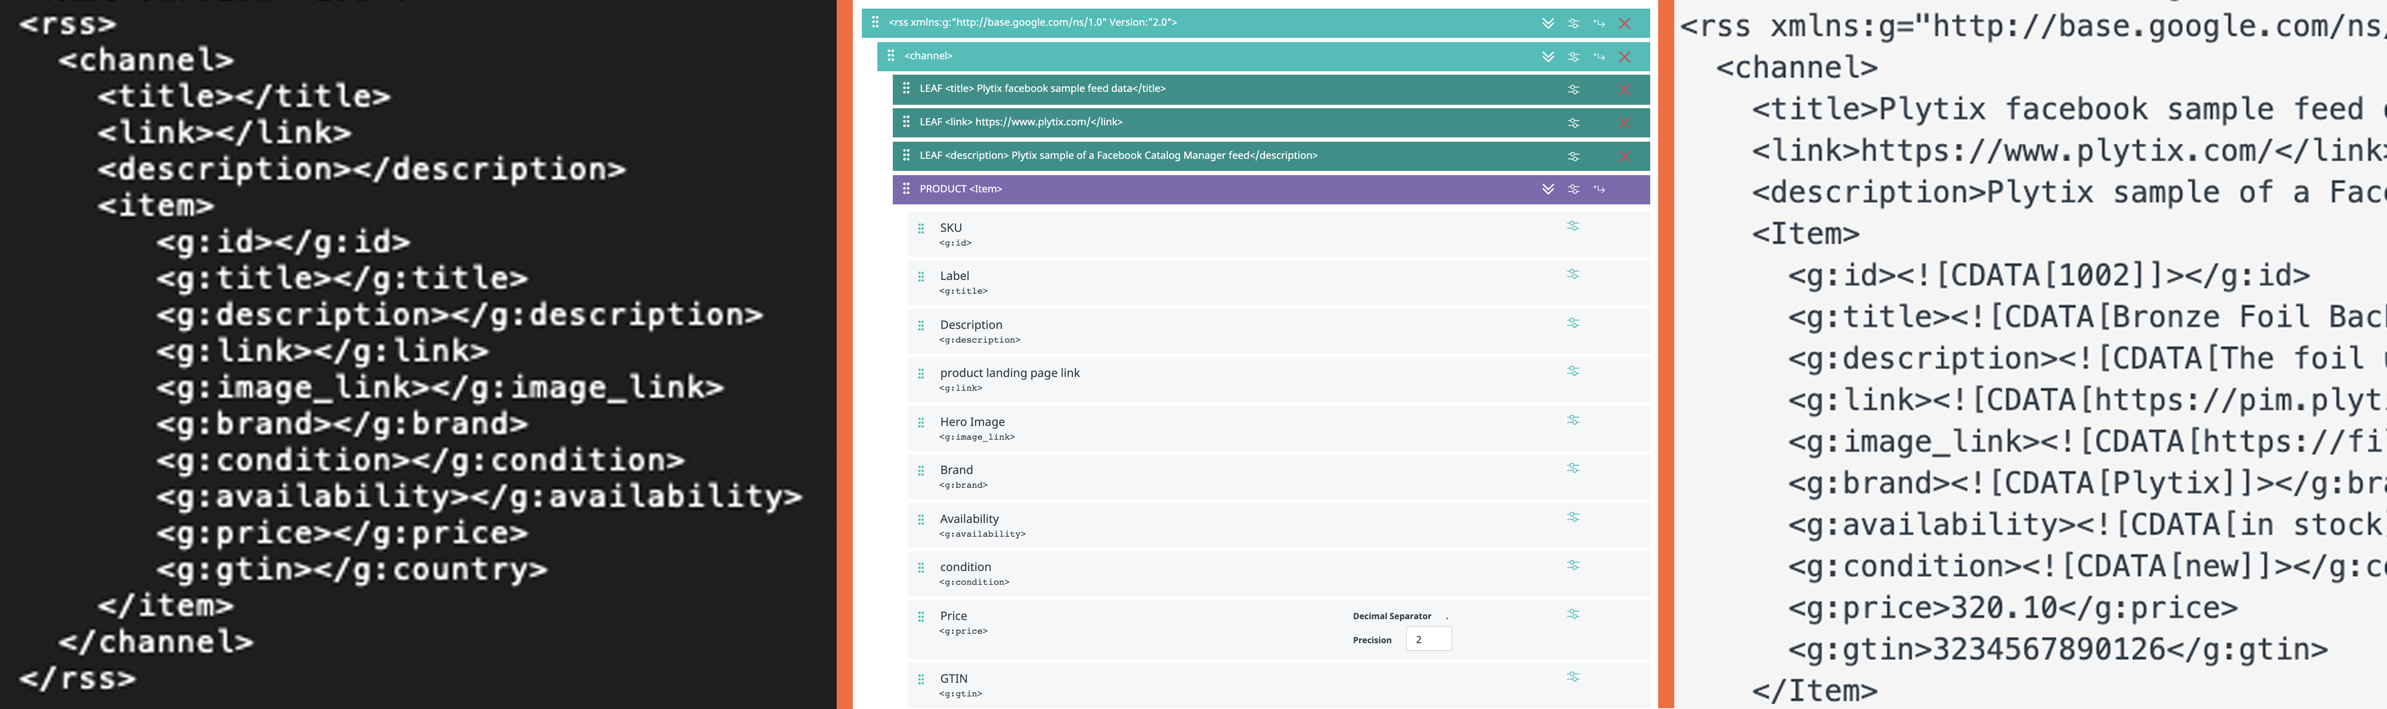
Task: Open settings for Availability attribute
Action: point(1573,517)
